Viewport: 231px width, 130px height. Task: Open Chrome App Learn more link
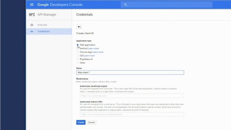[x=98, y=52]
